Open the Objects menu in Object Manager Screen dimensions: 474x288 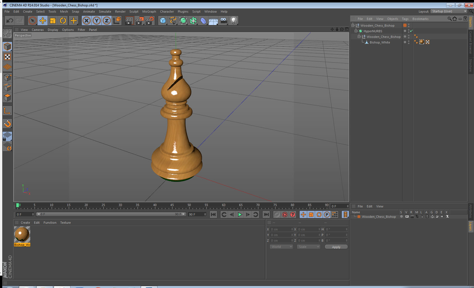[393, 19]
